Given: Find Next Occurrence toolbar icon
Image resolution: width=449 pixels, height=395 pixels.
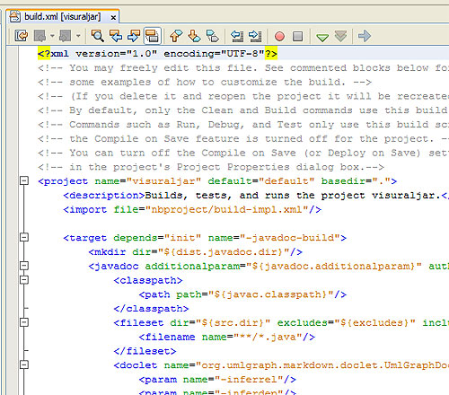Looking at the screenshot, I should point(134,36).
